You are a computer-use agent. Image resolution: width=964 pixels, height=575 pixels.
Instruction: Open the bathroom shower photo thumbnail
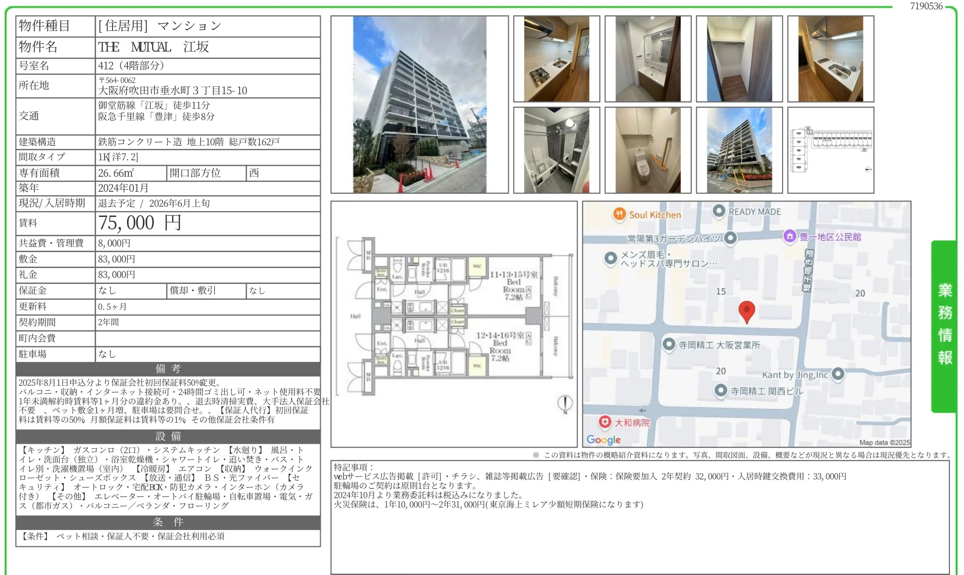[x=556, y=150]
